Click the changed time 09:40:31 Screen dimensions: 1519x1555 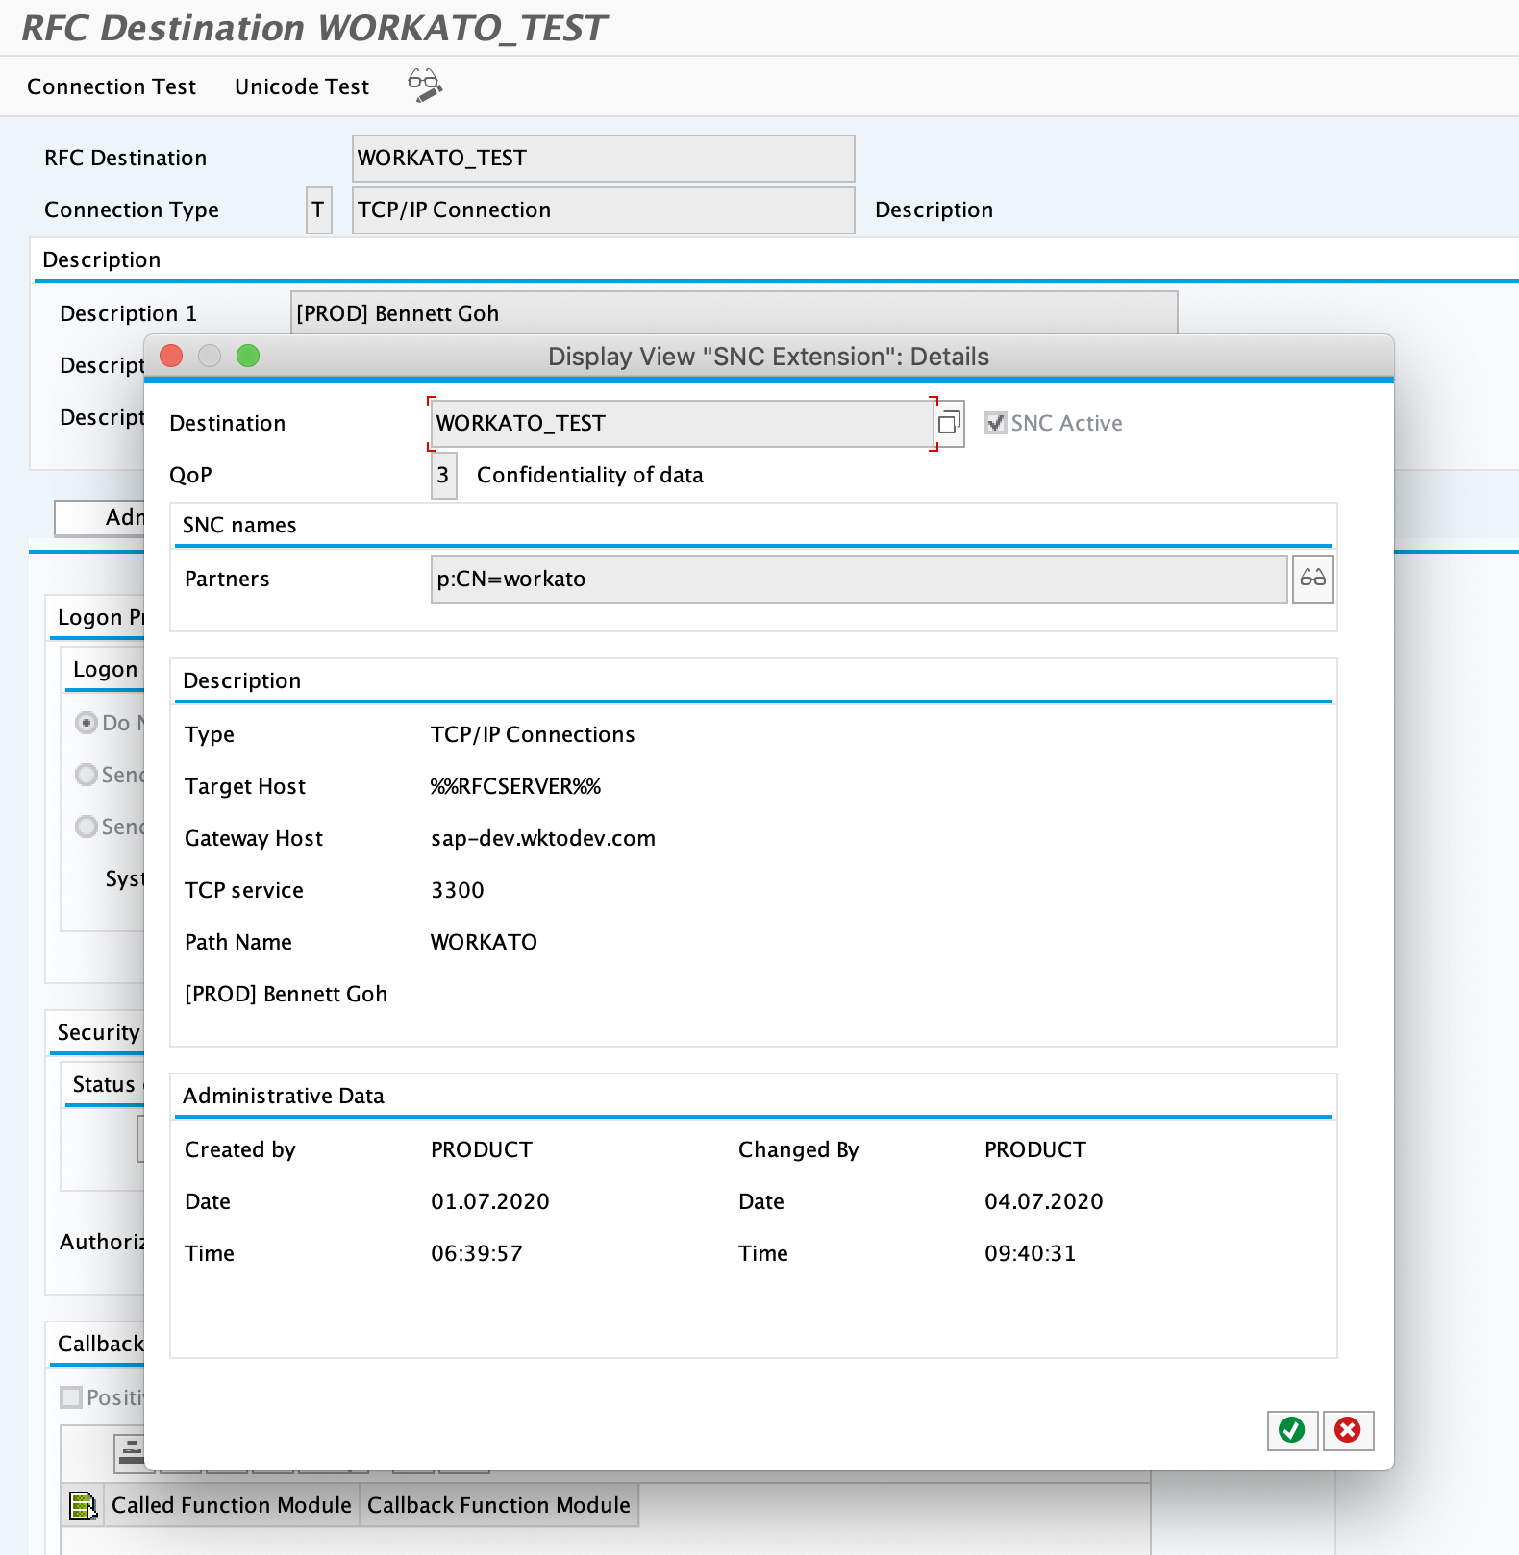point(1031,1253)
